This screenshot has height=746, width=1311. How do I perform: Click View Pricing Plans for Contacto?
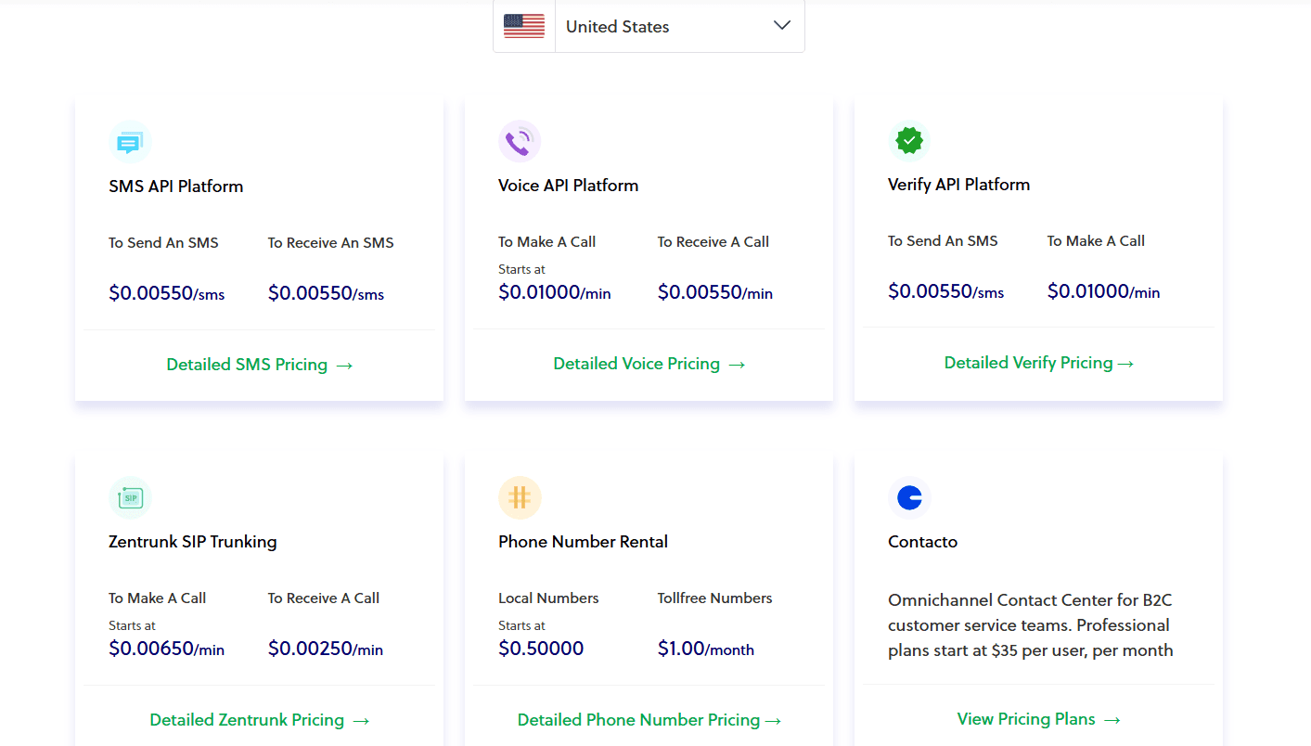1039,719
